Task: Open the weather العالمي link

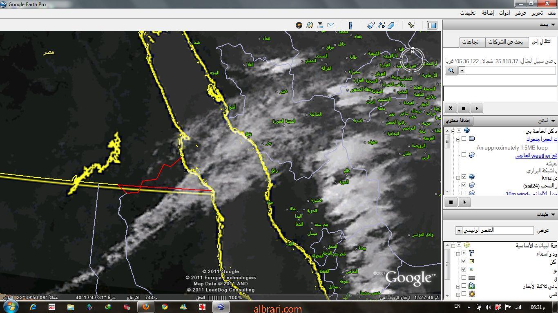Action: [x=536, y=156]
